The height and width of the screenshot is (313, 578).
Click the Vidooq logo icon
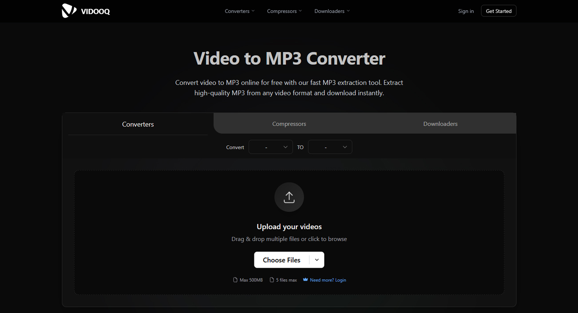tap(69, 11)
